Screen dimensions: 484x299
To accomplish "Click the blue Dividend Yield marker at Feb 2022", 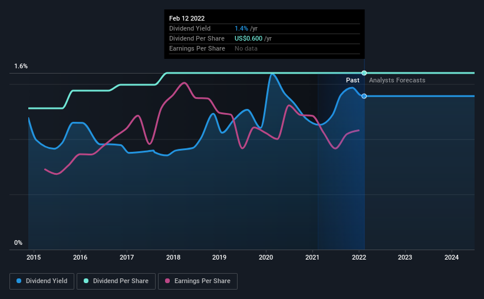I will coord(364,96).
